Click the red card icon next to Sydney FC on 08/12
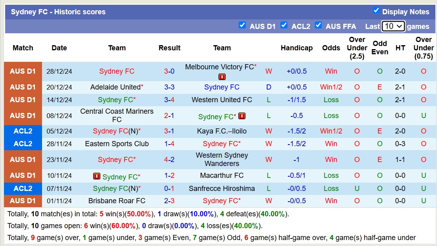The height and width of the screenshot is (246, 437). [x=241, y=116]
